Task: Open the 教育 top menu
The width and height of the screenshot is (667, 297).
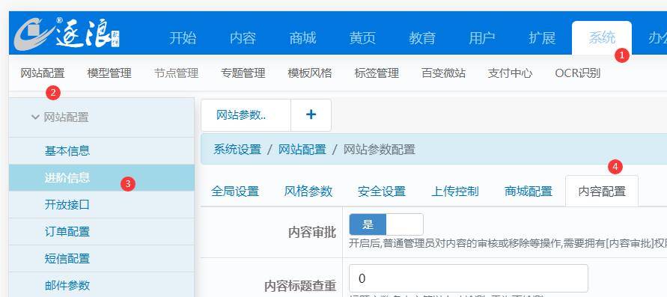Action: pyautogui.click(x=422, y=38)
